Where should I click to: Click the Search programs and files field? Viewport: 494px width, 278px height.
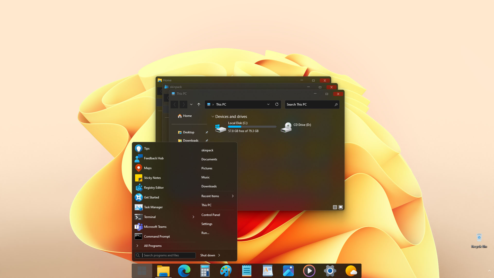169,255
